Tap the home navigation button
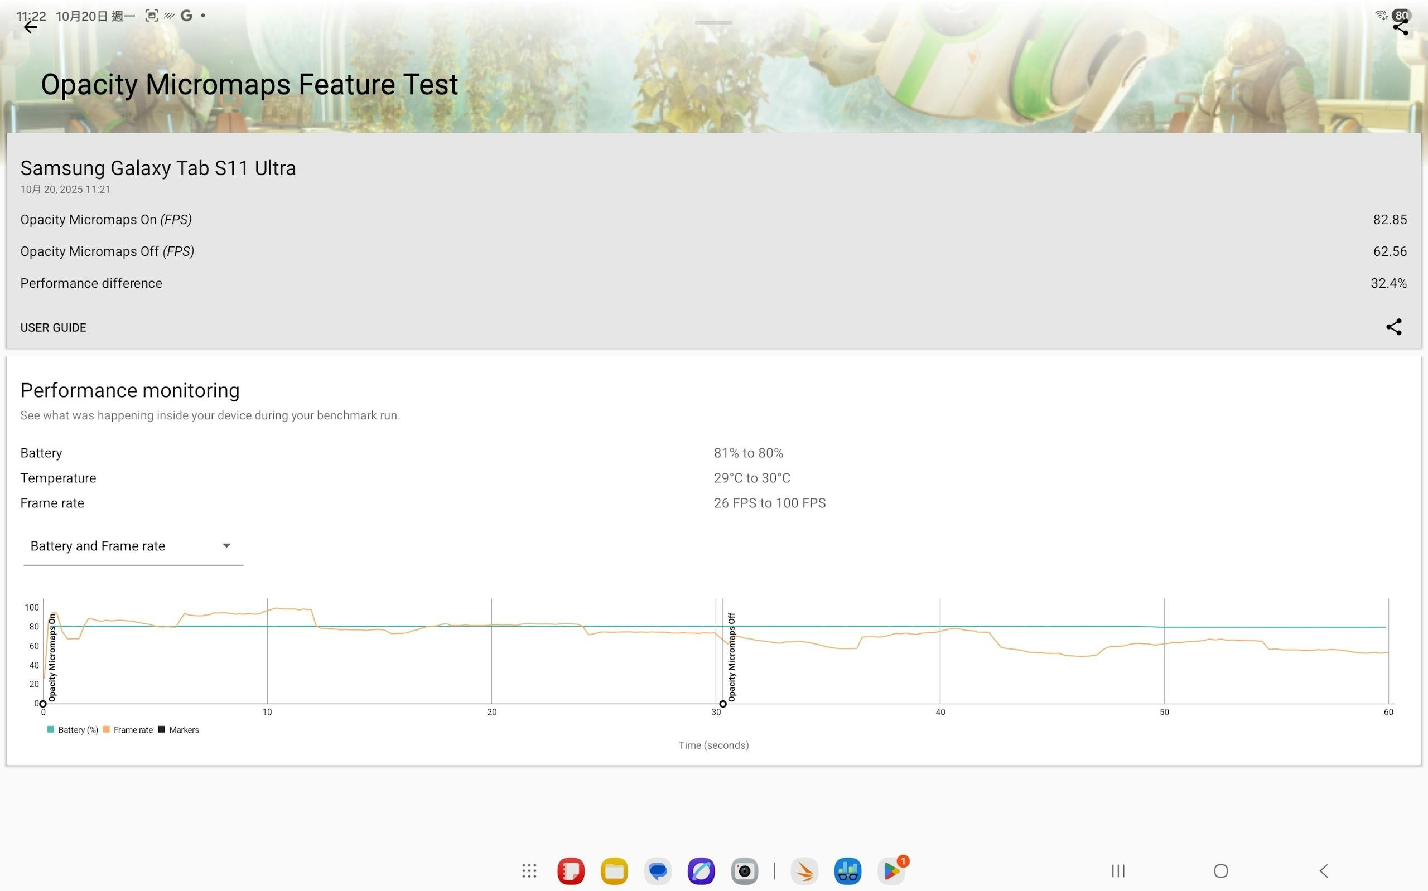Image resolution: width=1428 pixels, height=891 pixels. tap(1220, 870)
